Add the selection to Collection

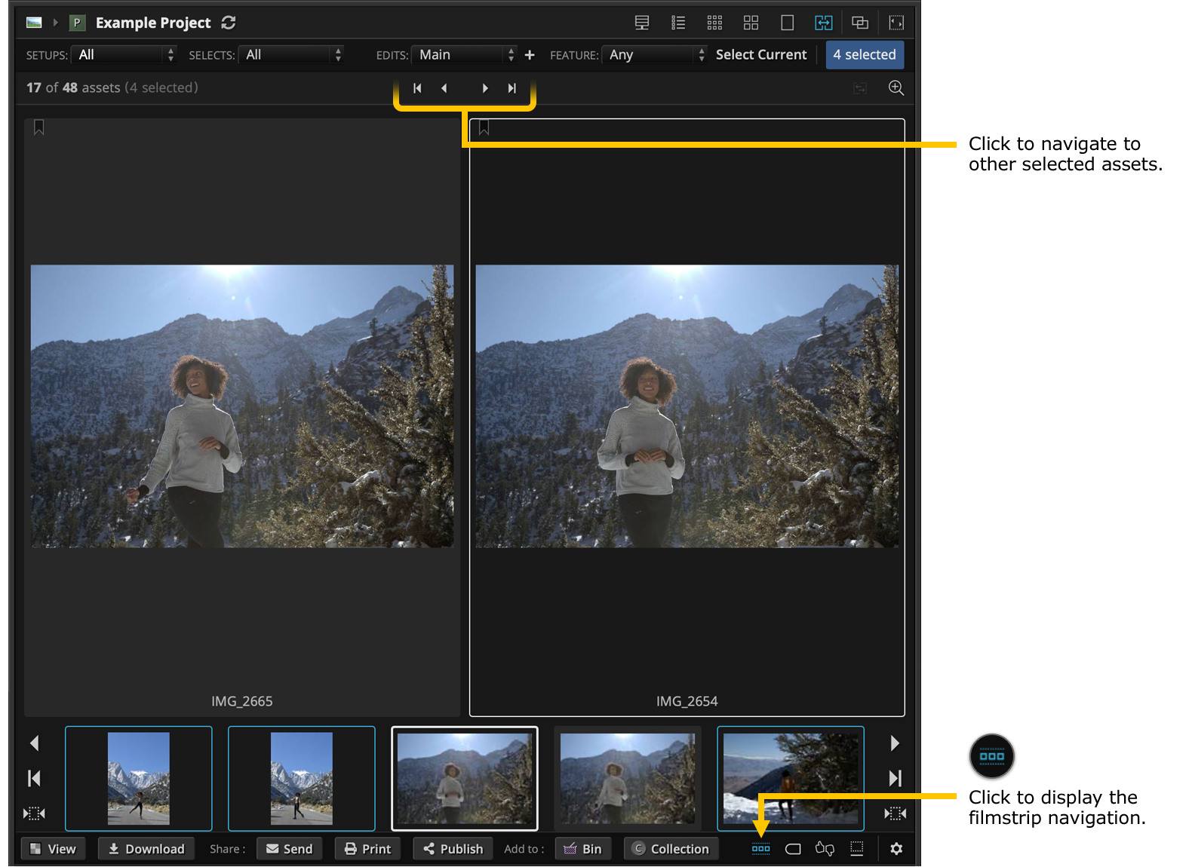point(671,849)
